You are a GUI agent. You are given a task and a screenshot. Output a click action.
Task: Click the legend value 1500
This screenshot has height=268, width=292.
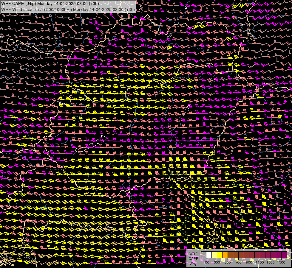click(281, 262)
